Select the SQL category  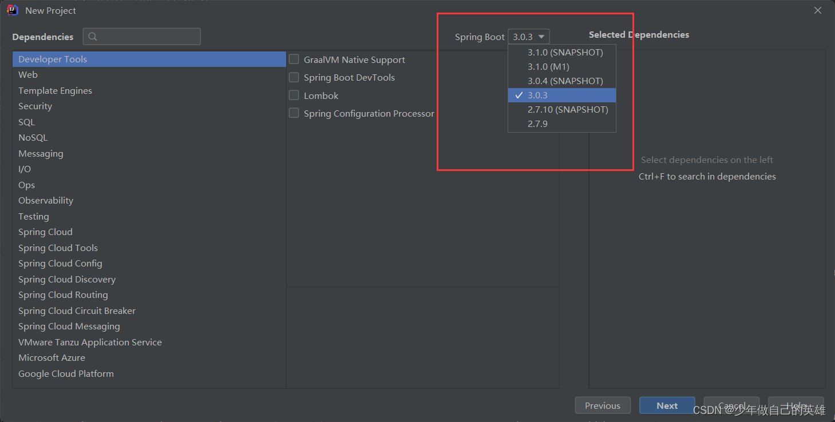tap(149, 122)
